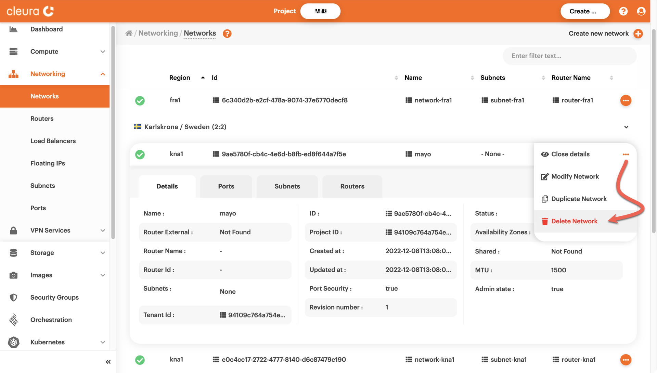Select Delete Network from the menu
657x373 pixels.
tap(574, 221)
